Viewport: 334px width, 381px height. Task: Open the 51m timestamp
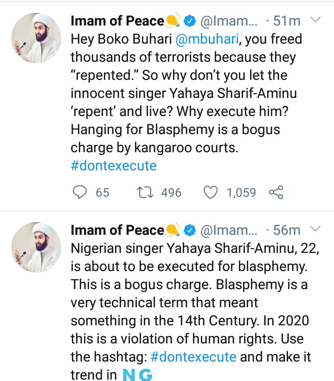(x=287, y=21)
